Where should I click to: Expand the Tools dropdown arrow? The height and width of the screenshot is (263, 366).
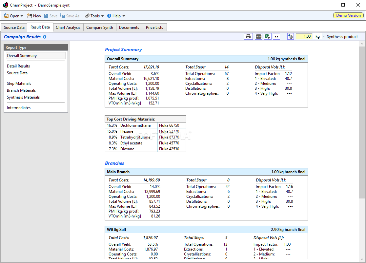click(x=102, y=16)
